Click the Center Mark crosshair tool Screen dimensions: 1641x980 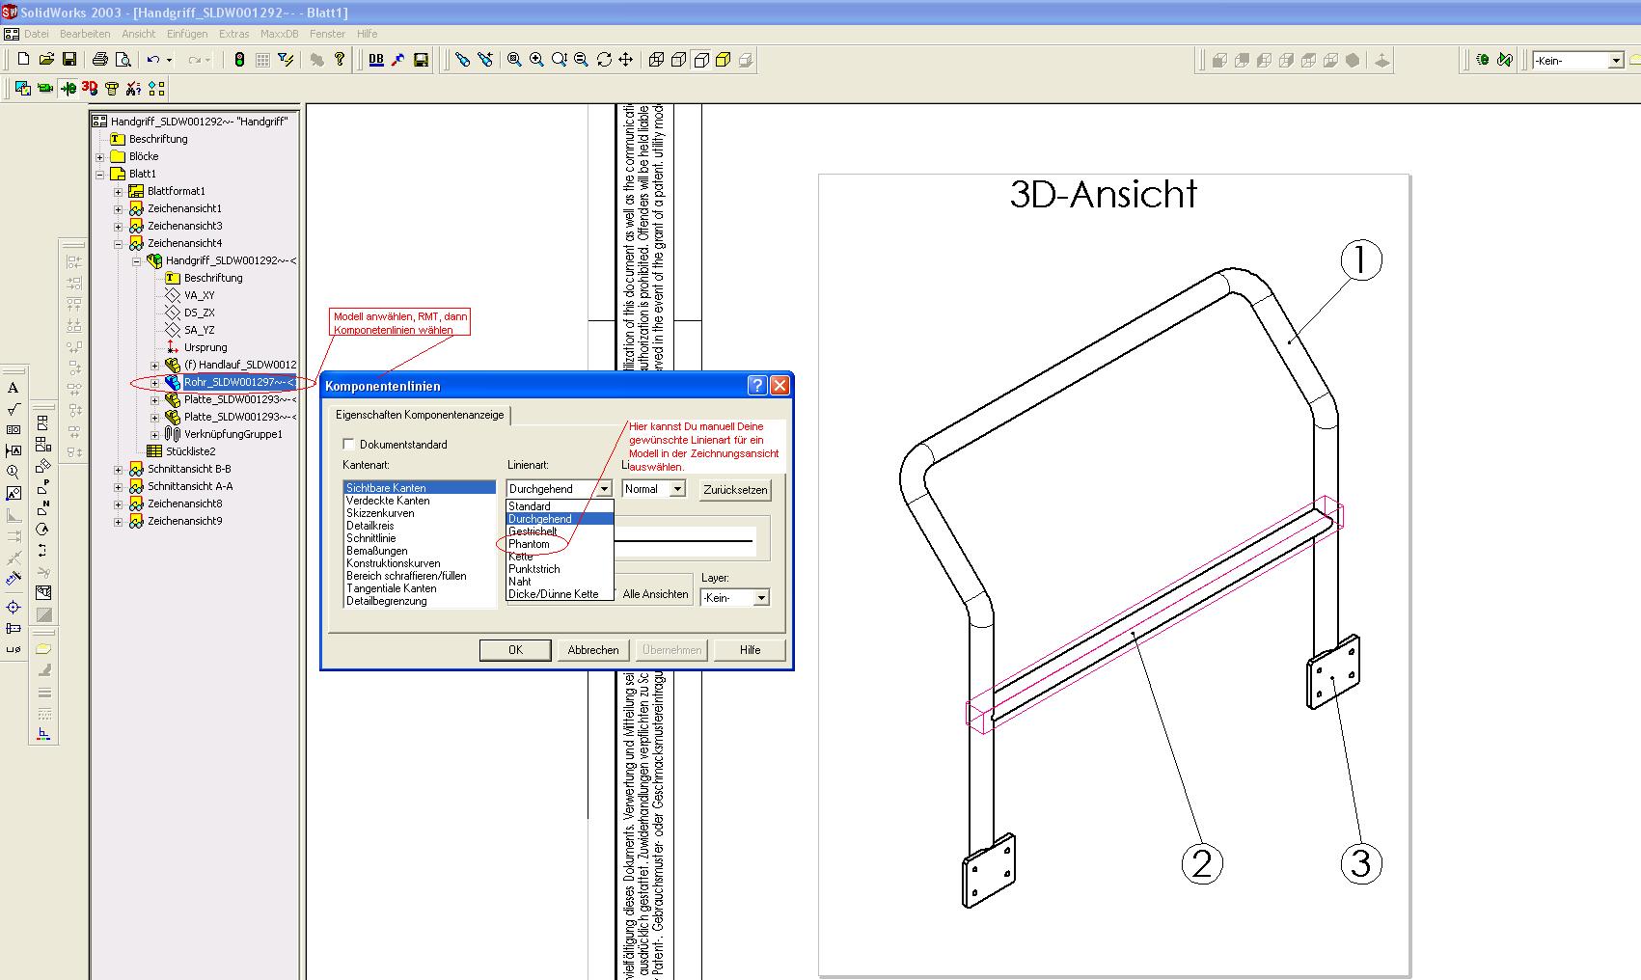click(13, 607)
